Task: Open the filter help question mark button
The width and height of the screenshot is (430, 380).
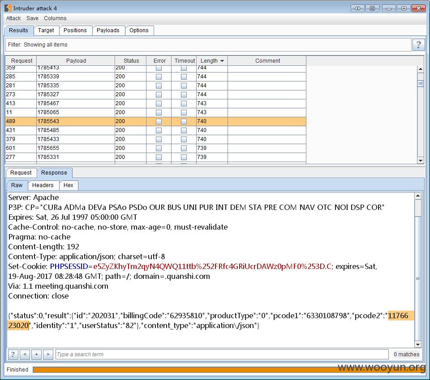Action: click(418, 45)
